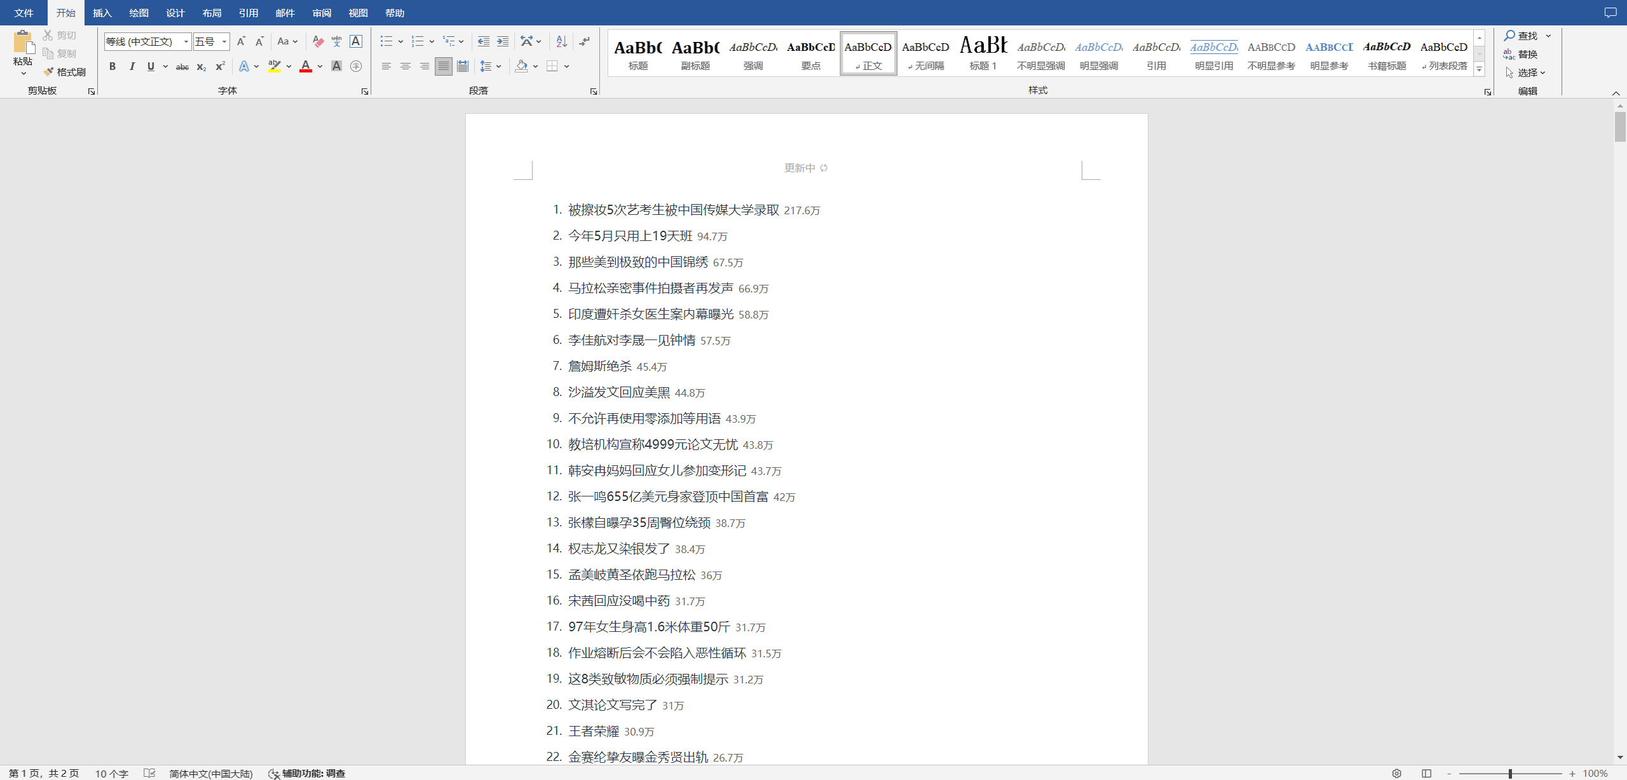Click the sort A-Z icon

[x=561, y=41]
